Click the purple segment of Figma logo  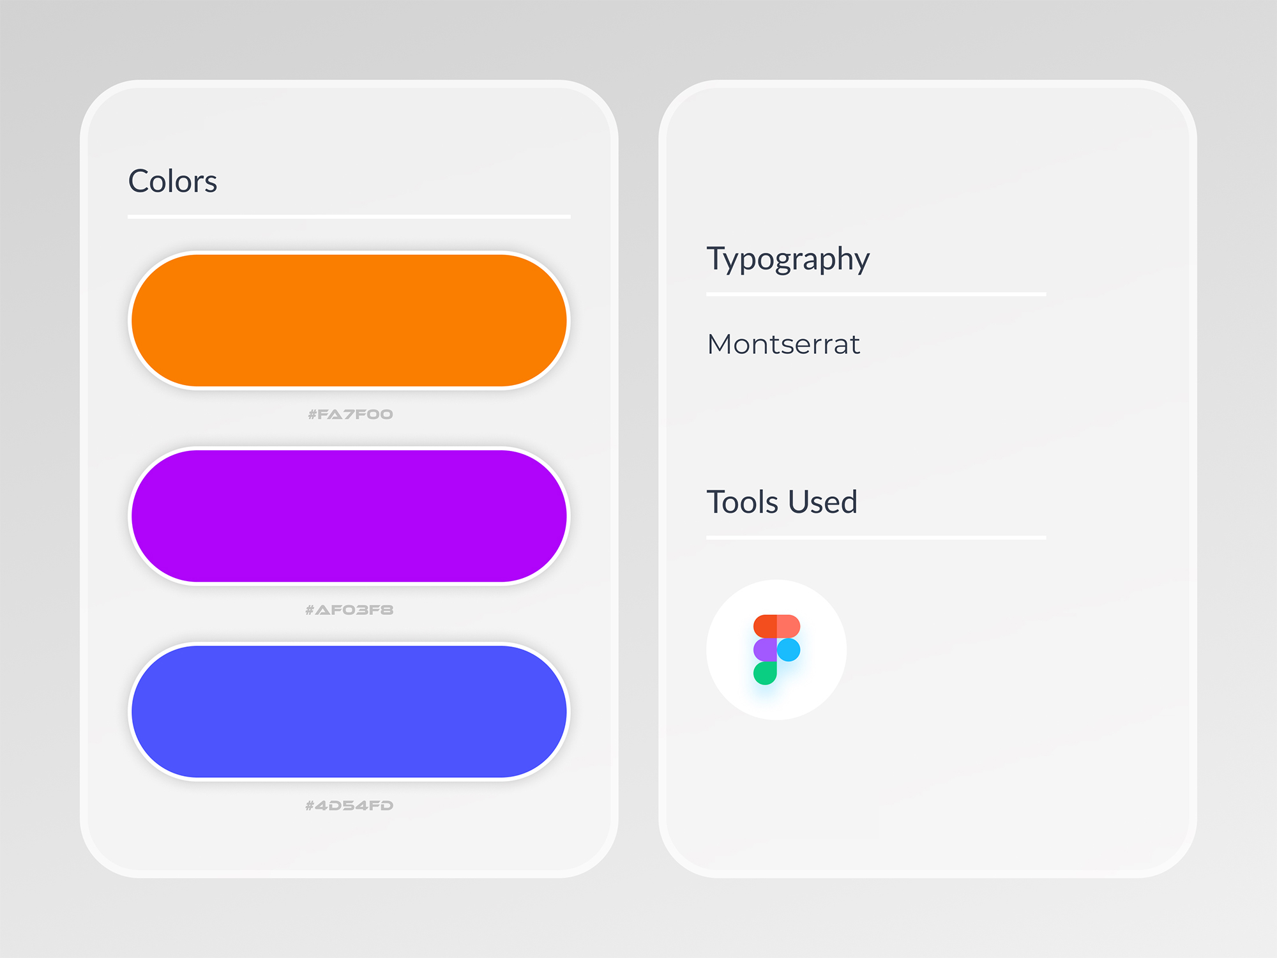[x=765, y=650]
